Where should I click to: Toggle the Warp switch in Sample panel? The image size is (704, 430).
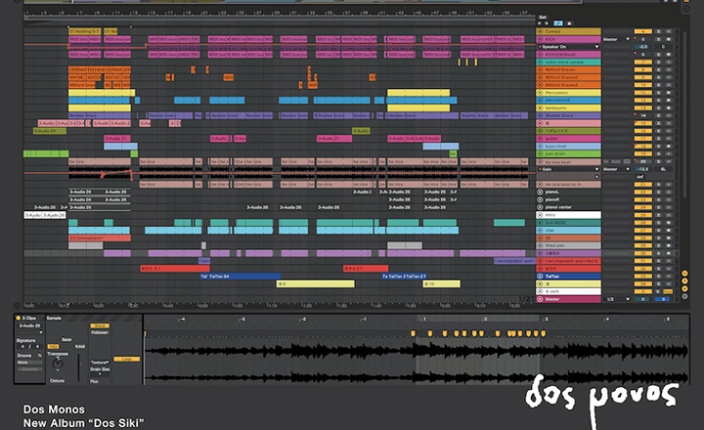point(99,325)
